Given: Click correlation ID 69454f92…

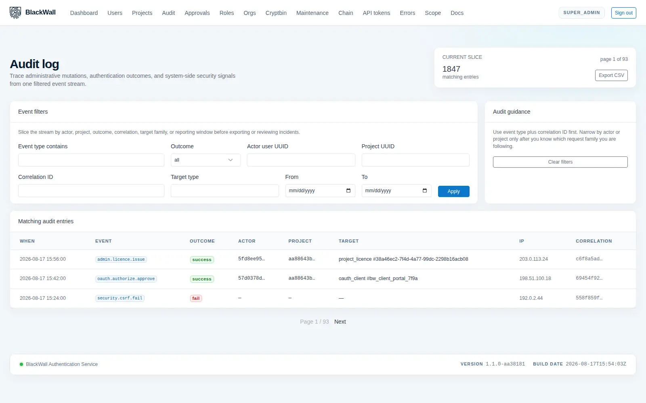Looking at the screenshot, I should (x=589, y=278).
